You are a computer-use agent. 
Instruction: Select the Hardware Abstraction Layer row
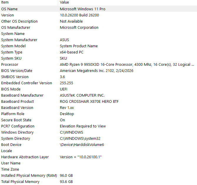[x=99, y=157]
